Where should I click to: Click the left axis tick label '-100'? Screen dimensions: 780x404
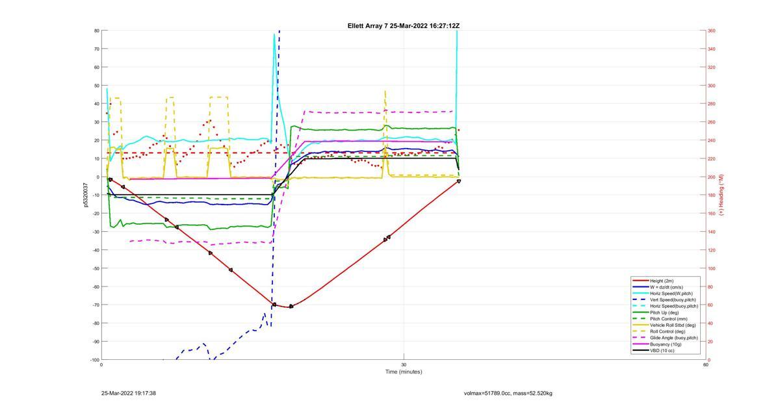95,360
